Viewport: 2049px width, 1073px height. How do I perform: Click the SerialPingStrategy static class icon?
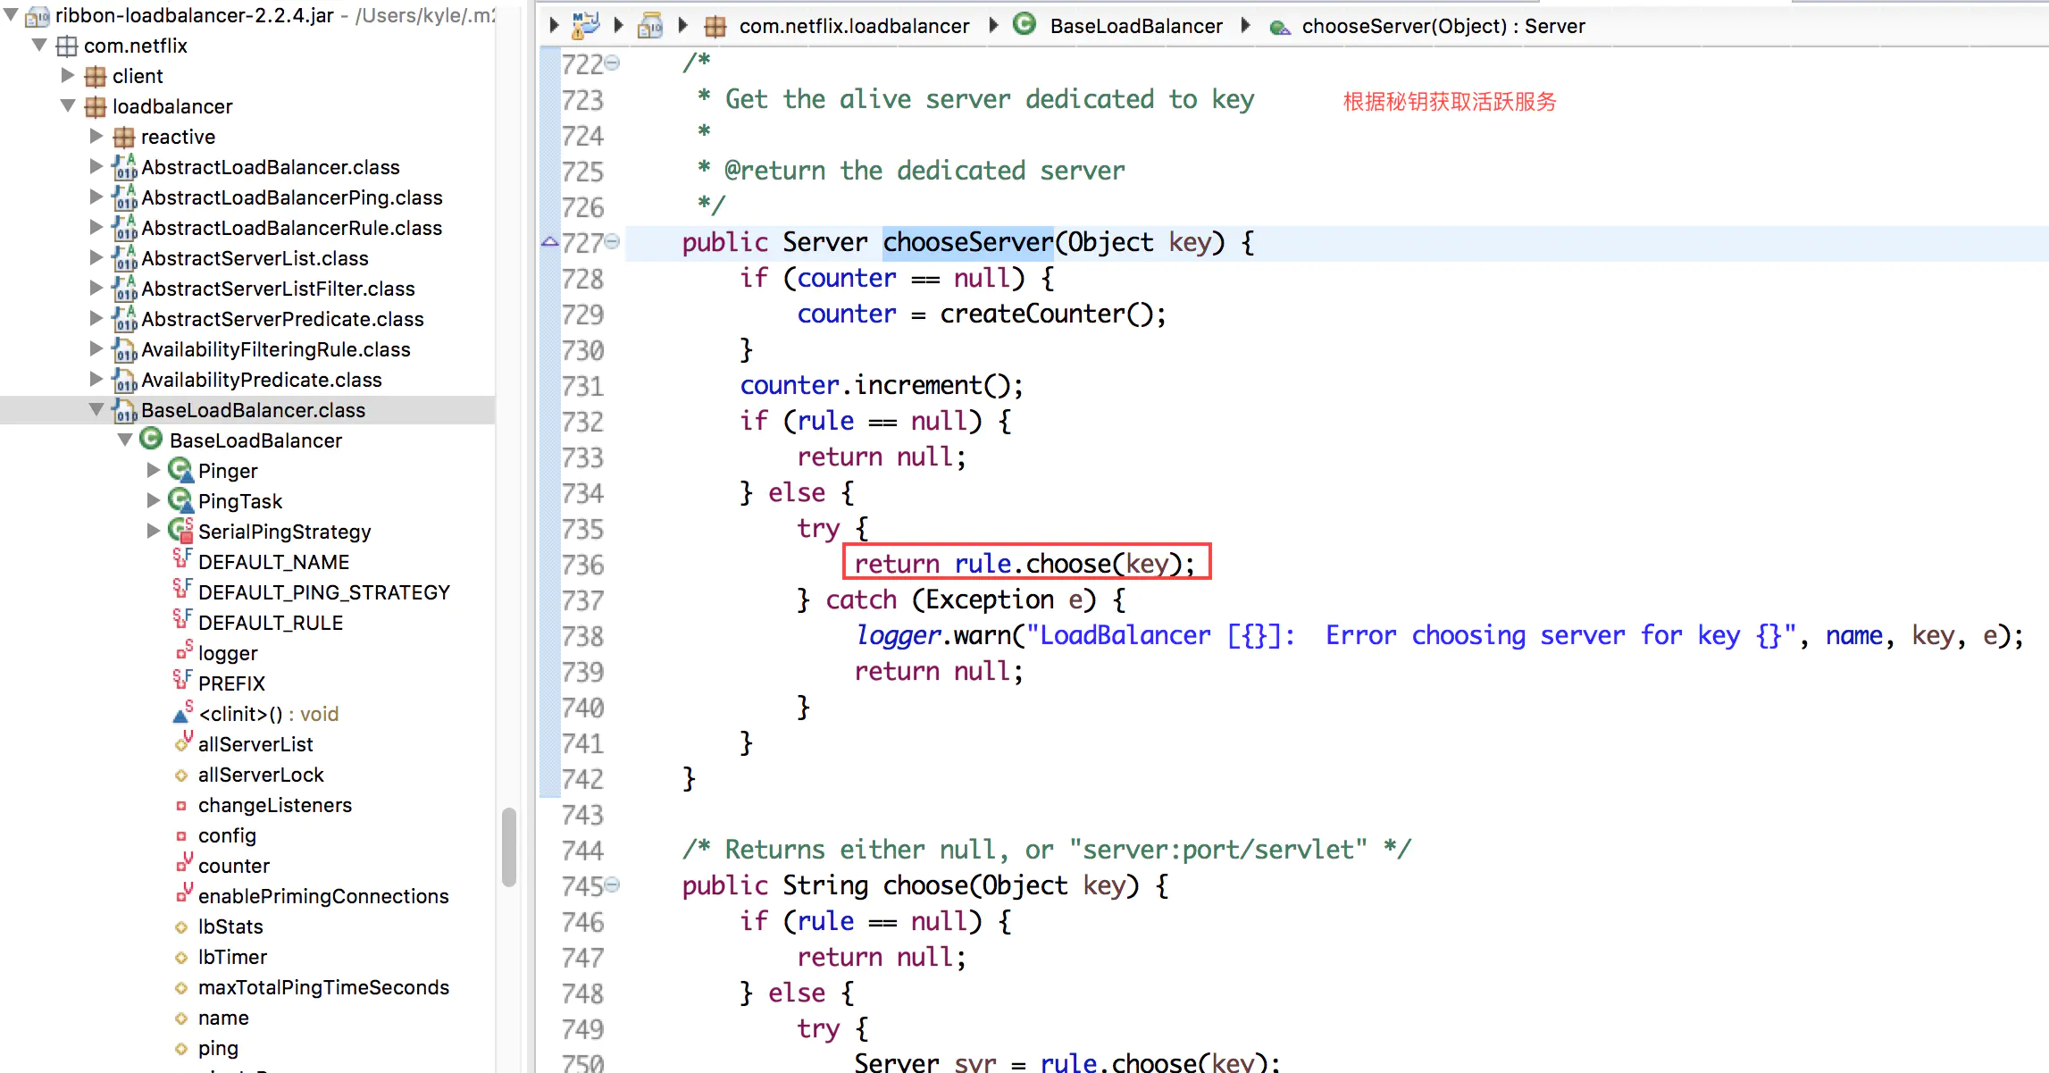(180, 531)
